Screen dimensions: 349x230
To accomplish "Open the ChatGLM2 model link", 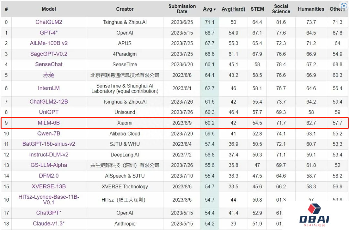I will pyautogui.click(x=49, y=22).
